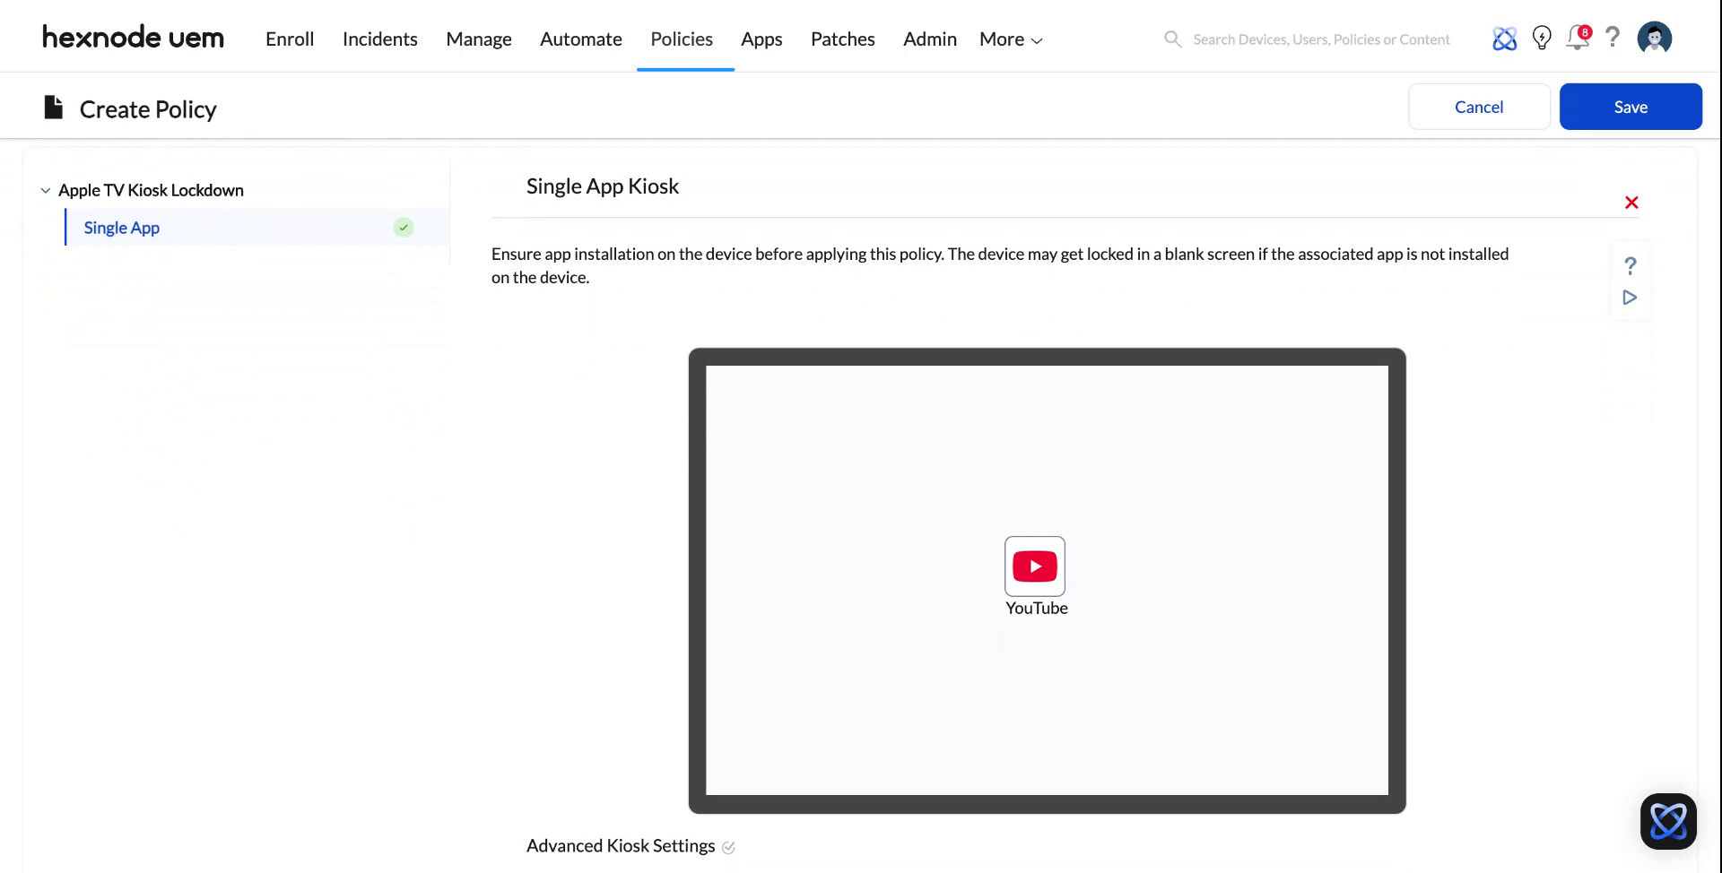Image resolution: width=1722 pixels, height=873 pixels.
Task: Switch to the Apps section in navigation
Action: 761,39
